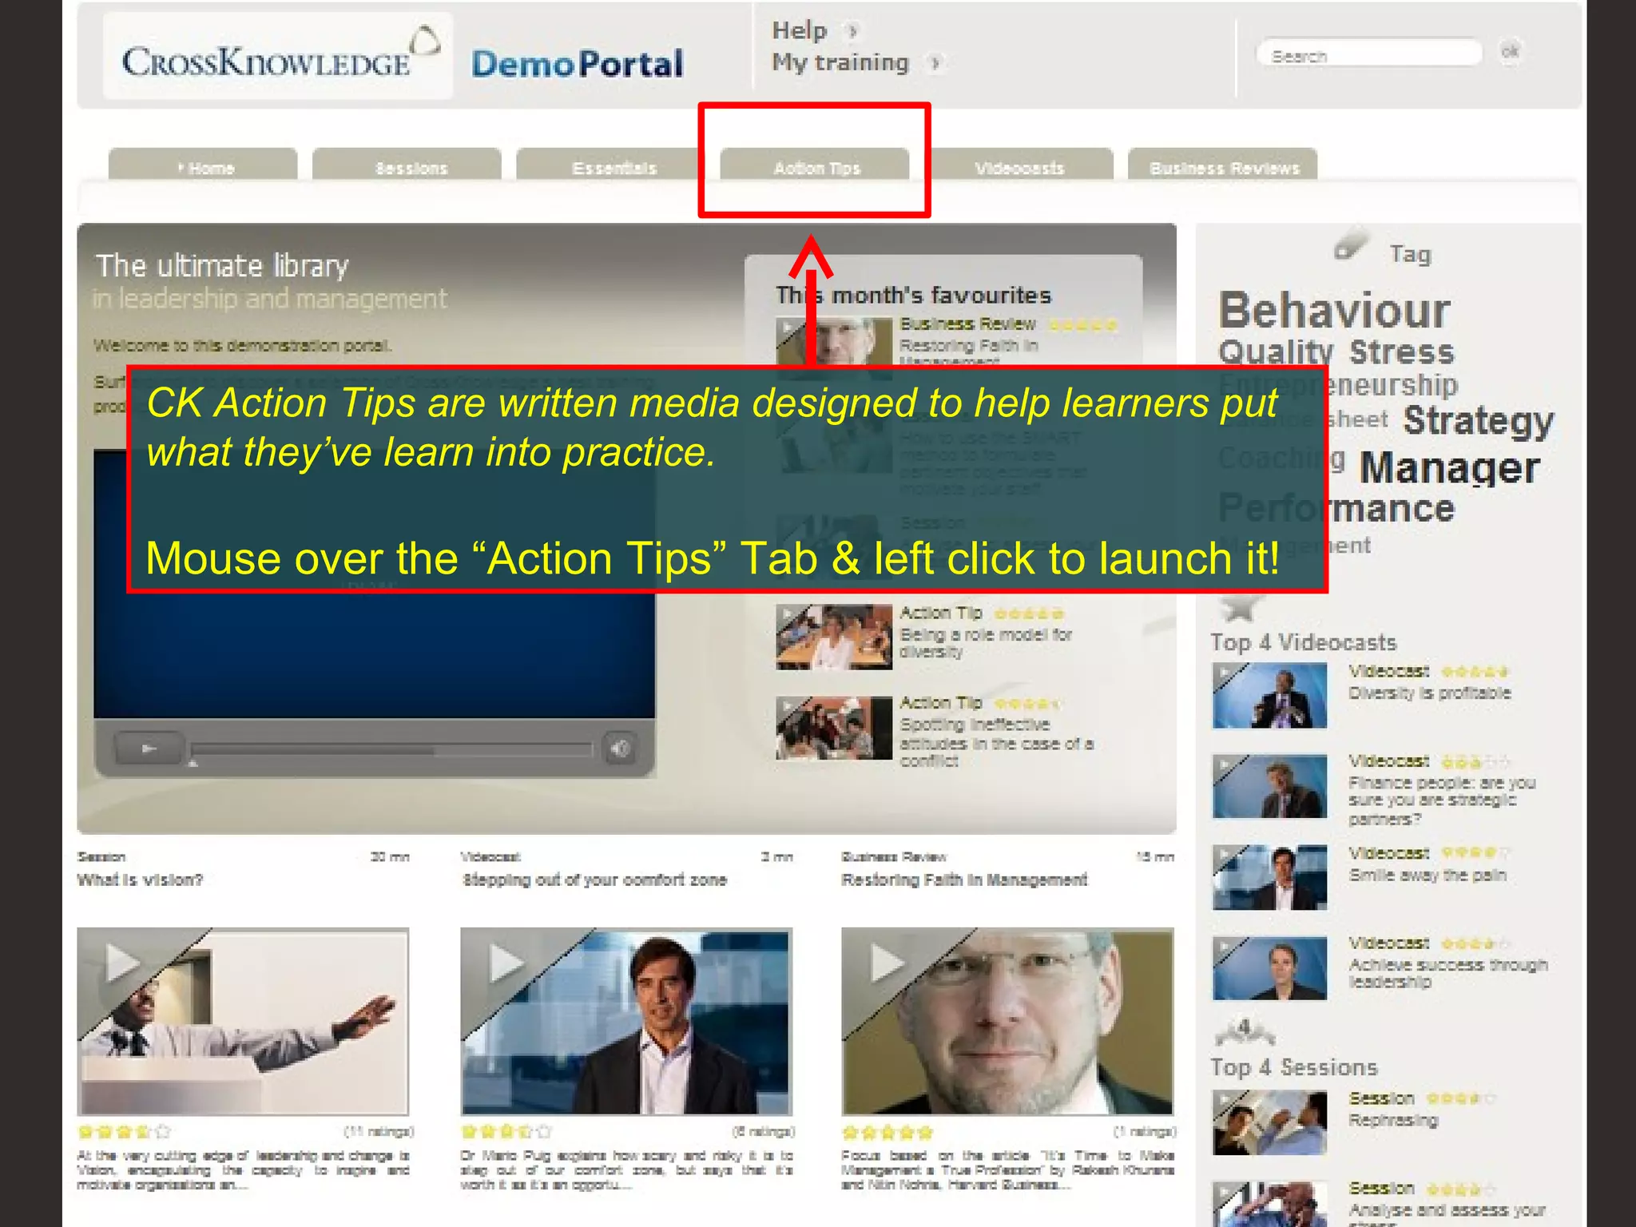Screen dimensions: 1636x1227
Task: Click the Help link
Action: 799,30
